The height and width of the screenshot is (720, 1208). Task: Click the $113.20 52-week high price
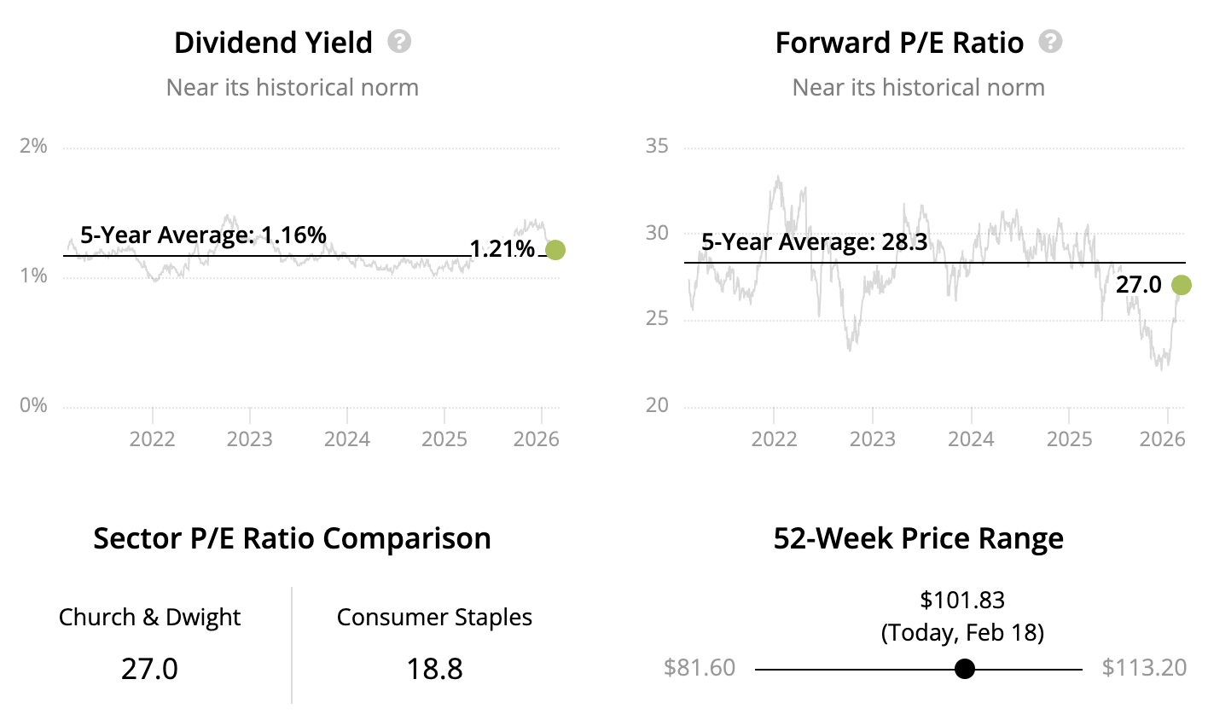click(x=1144, y=667)
